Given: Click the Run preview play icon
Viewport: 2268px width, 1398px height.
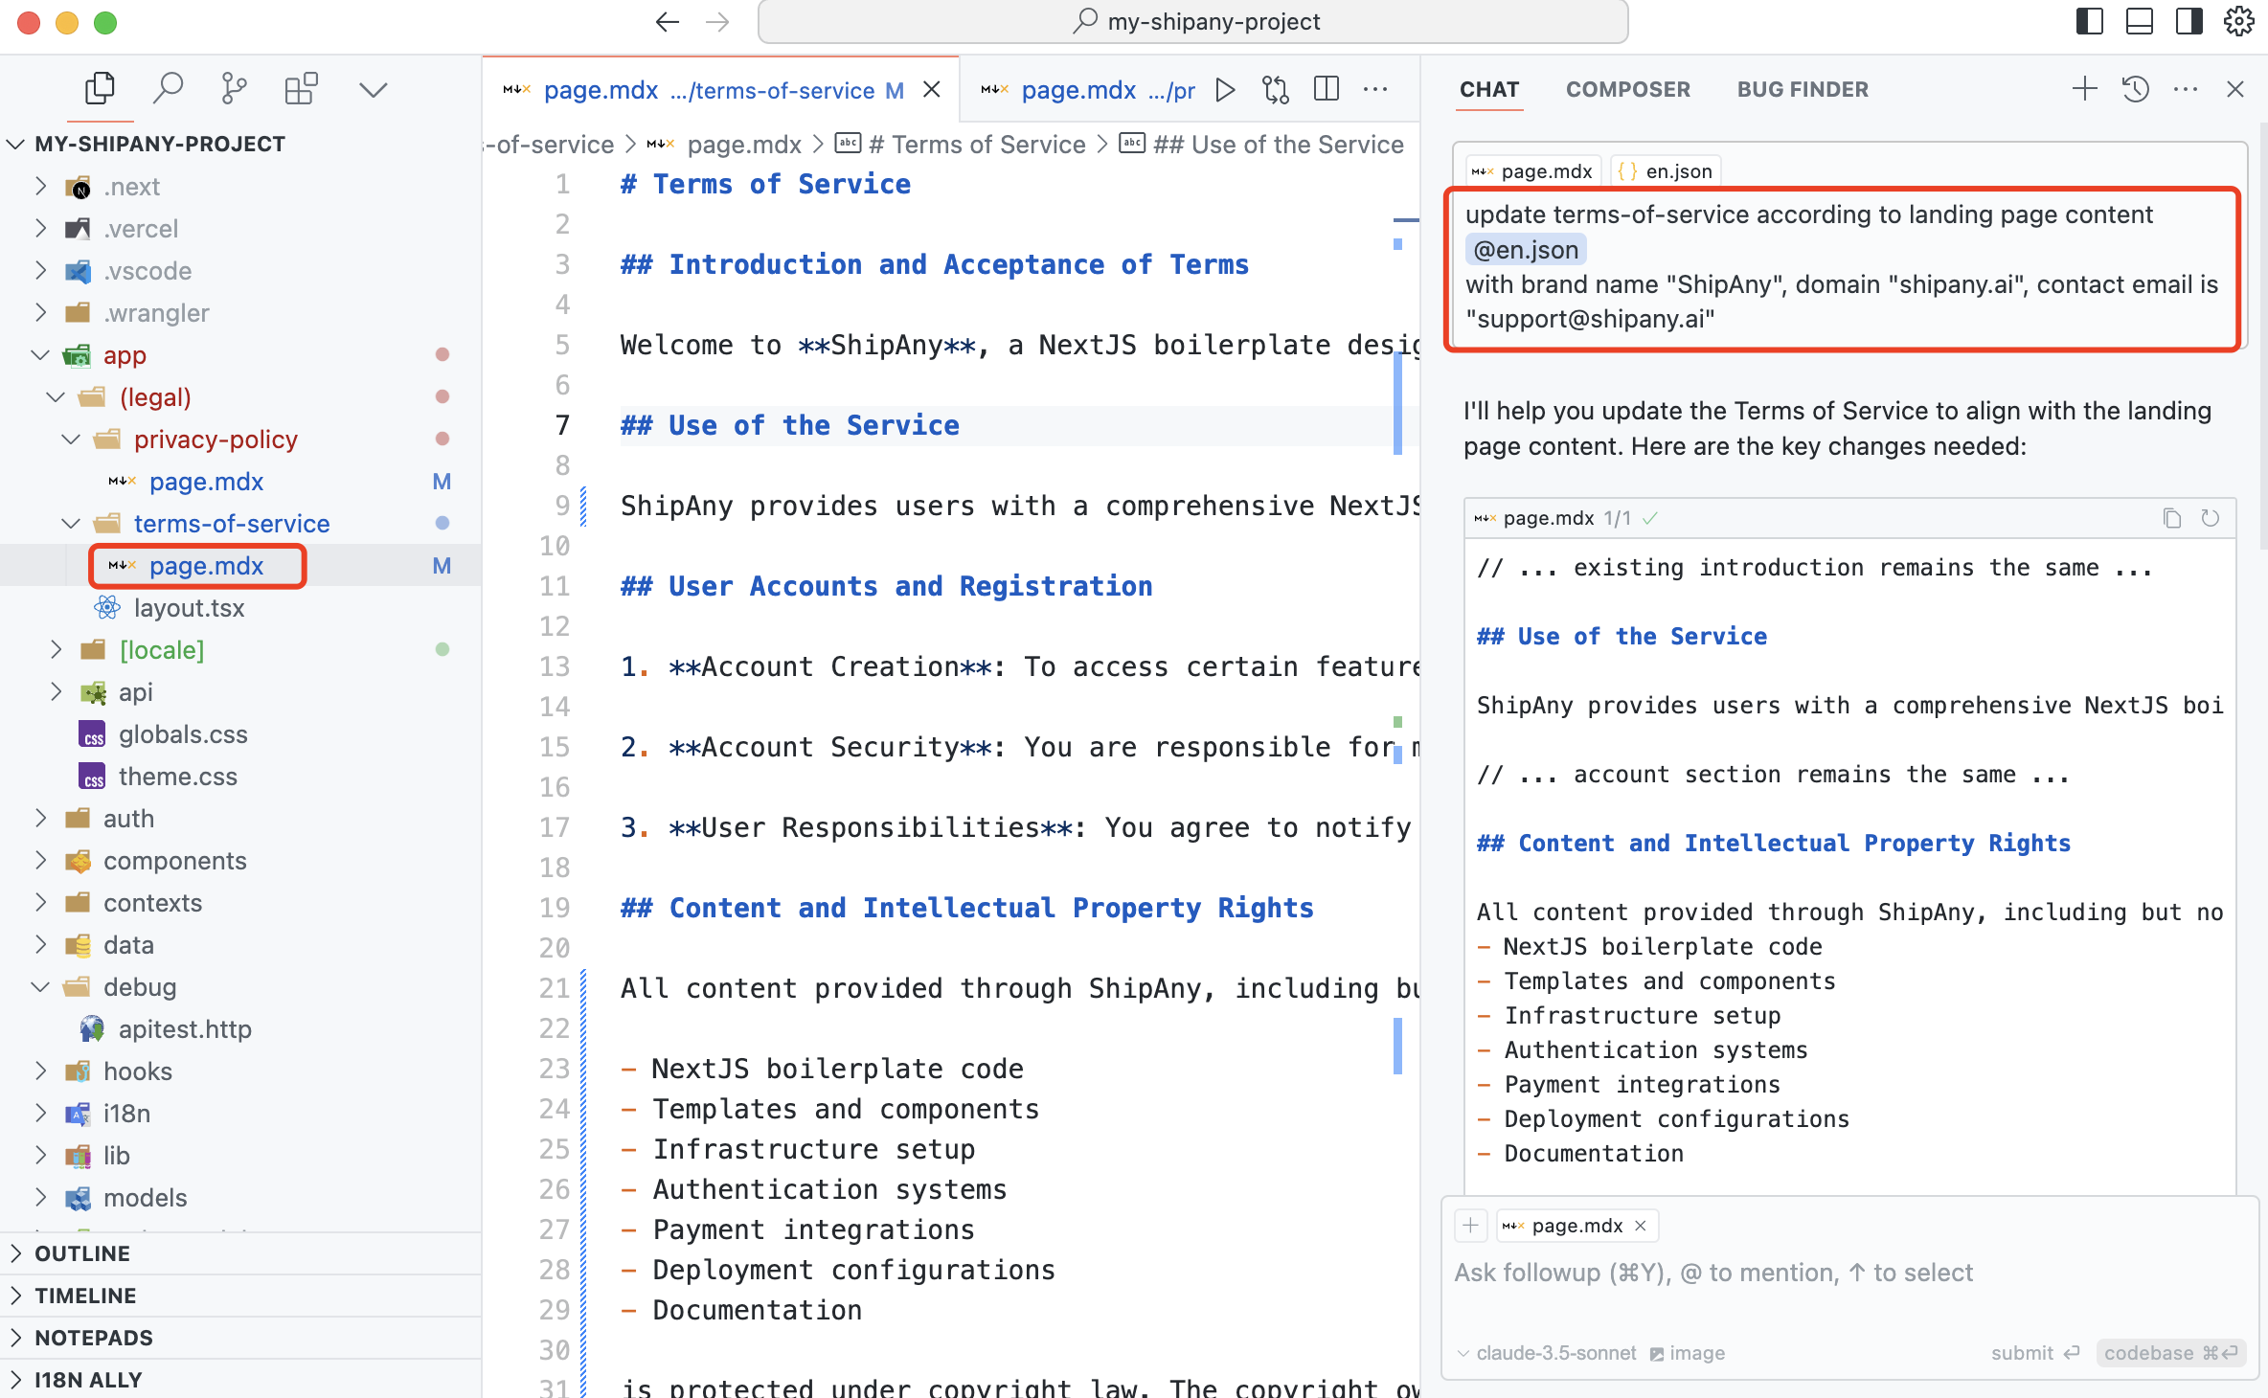Looking at the screenshot, I should (x=1225, y=90).
